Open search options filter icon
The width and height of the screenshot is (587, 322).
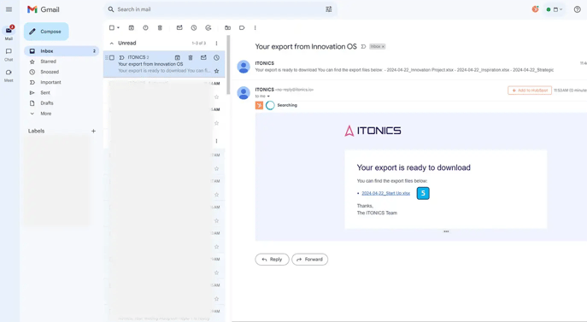coord(329,9)
